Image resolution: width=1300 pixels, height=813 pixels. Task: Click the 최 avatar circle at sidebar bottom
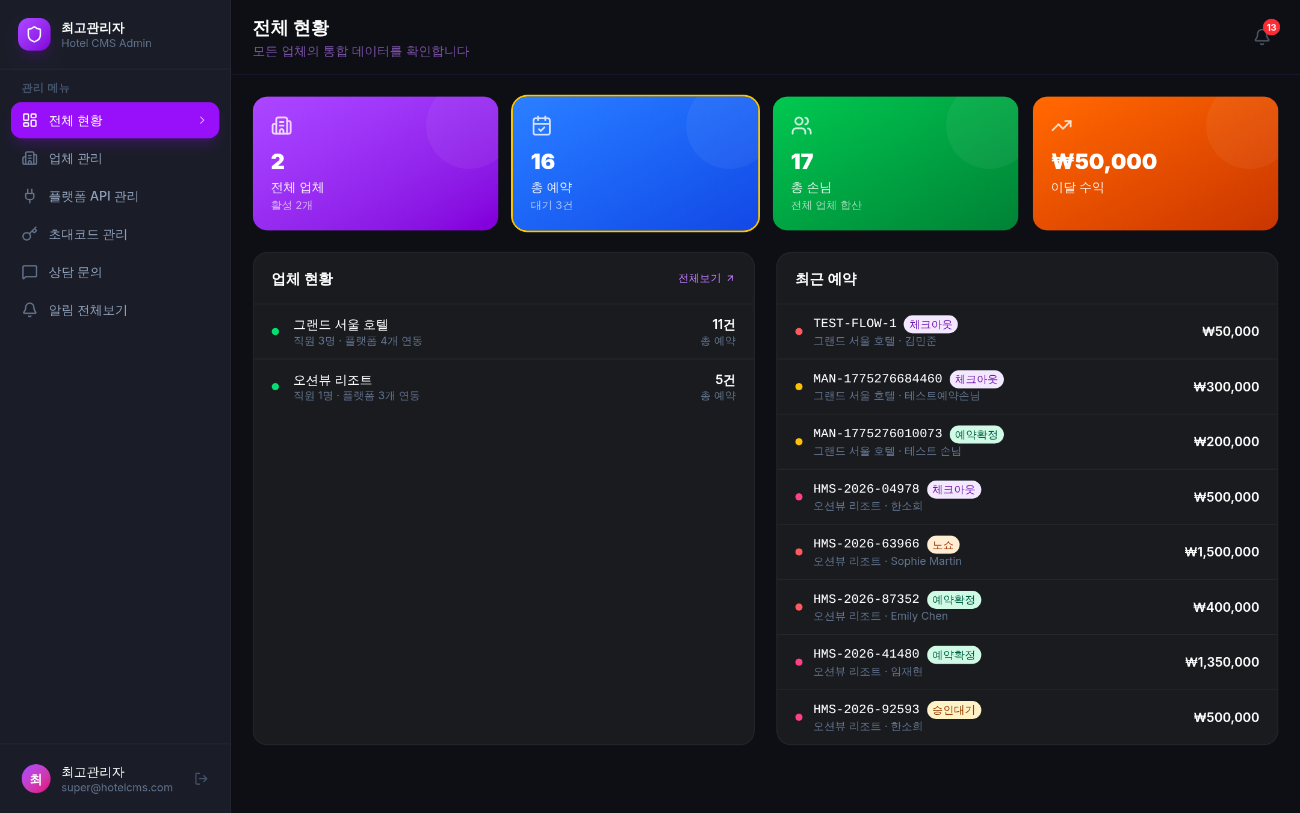36,779
